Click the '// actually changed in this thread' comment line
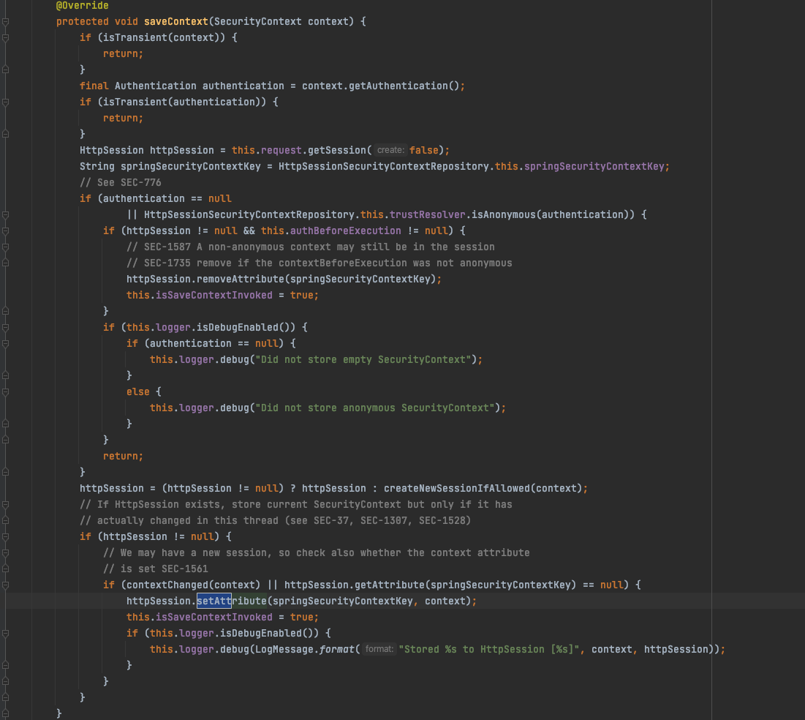 (275, 520)
